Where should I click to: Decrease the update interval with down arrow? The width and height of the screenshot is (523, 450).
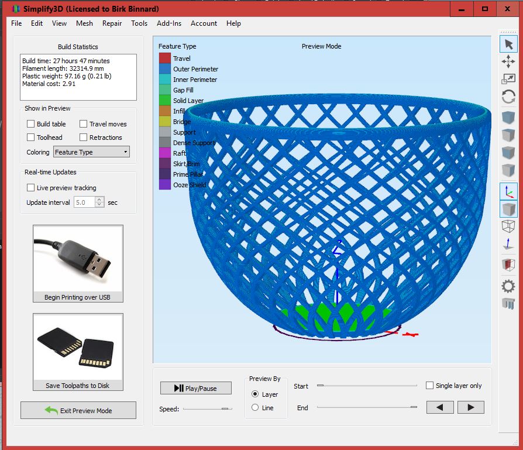pyautogui.click(x=99, y=204)
